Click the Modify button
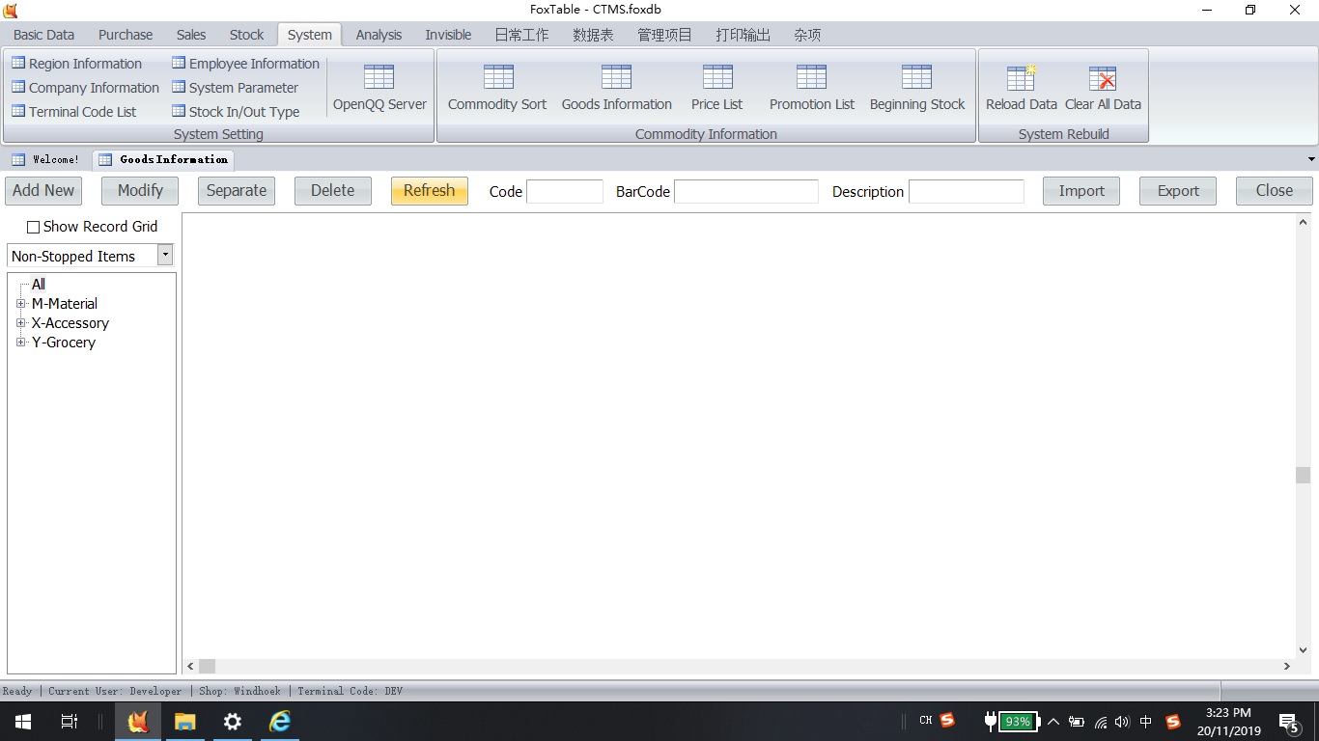The height and width of the screenshot is (741, 1319). 140,190
